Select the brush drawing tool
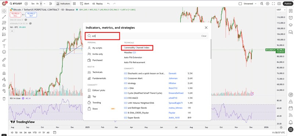The height and width of the screenshot is (136, 294). [4, 40]
